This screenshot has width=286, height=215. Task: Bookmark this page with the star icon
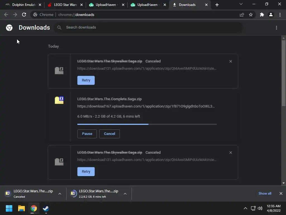[x=251, y=15]
